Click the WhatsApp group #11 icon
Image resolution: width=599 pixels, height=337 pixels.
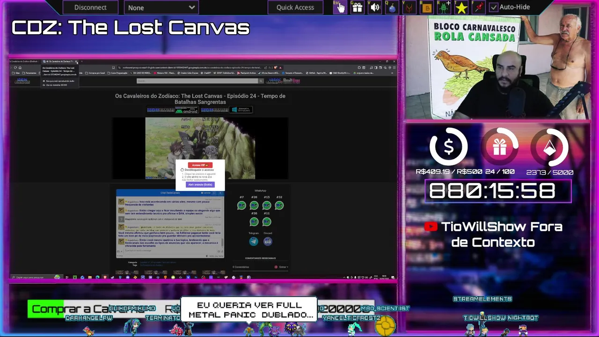[267, 221]
